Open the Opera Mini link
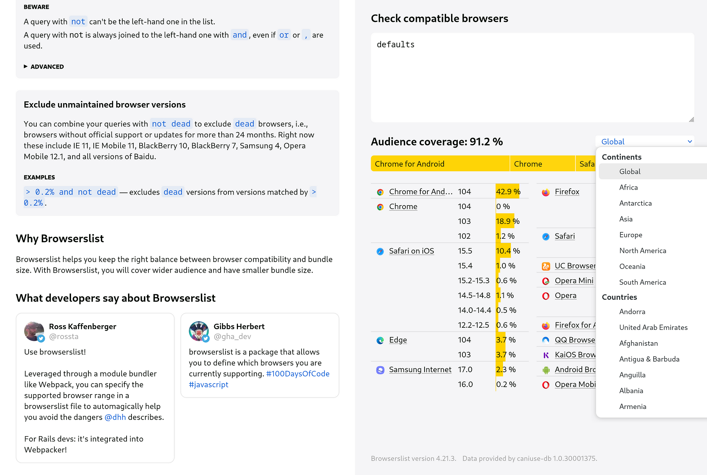Screen dimensions: 707x475 tap(574, 281)
